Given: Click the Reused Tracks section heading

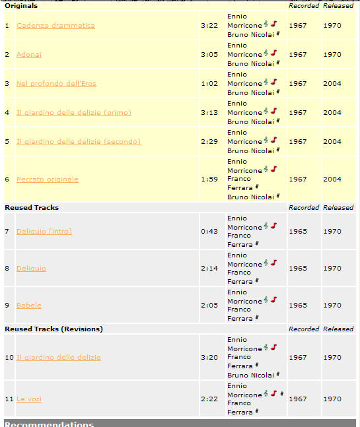Looking at the screenshot, I should (x=32, y=208).
